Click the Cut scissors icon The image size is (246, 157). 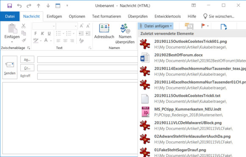pos(23,26)
